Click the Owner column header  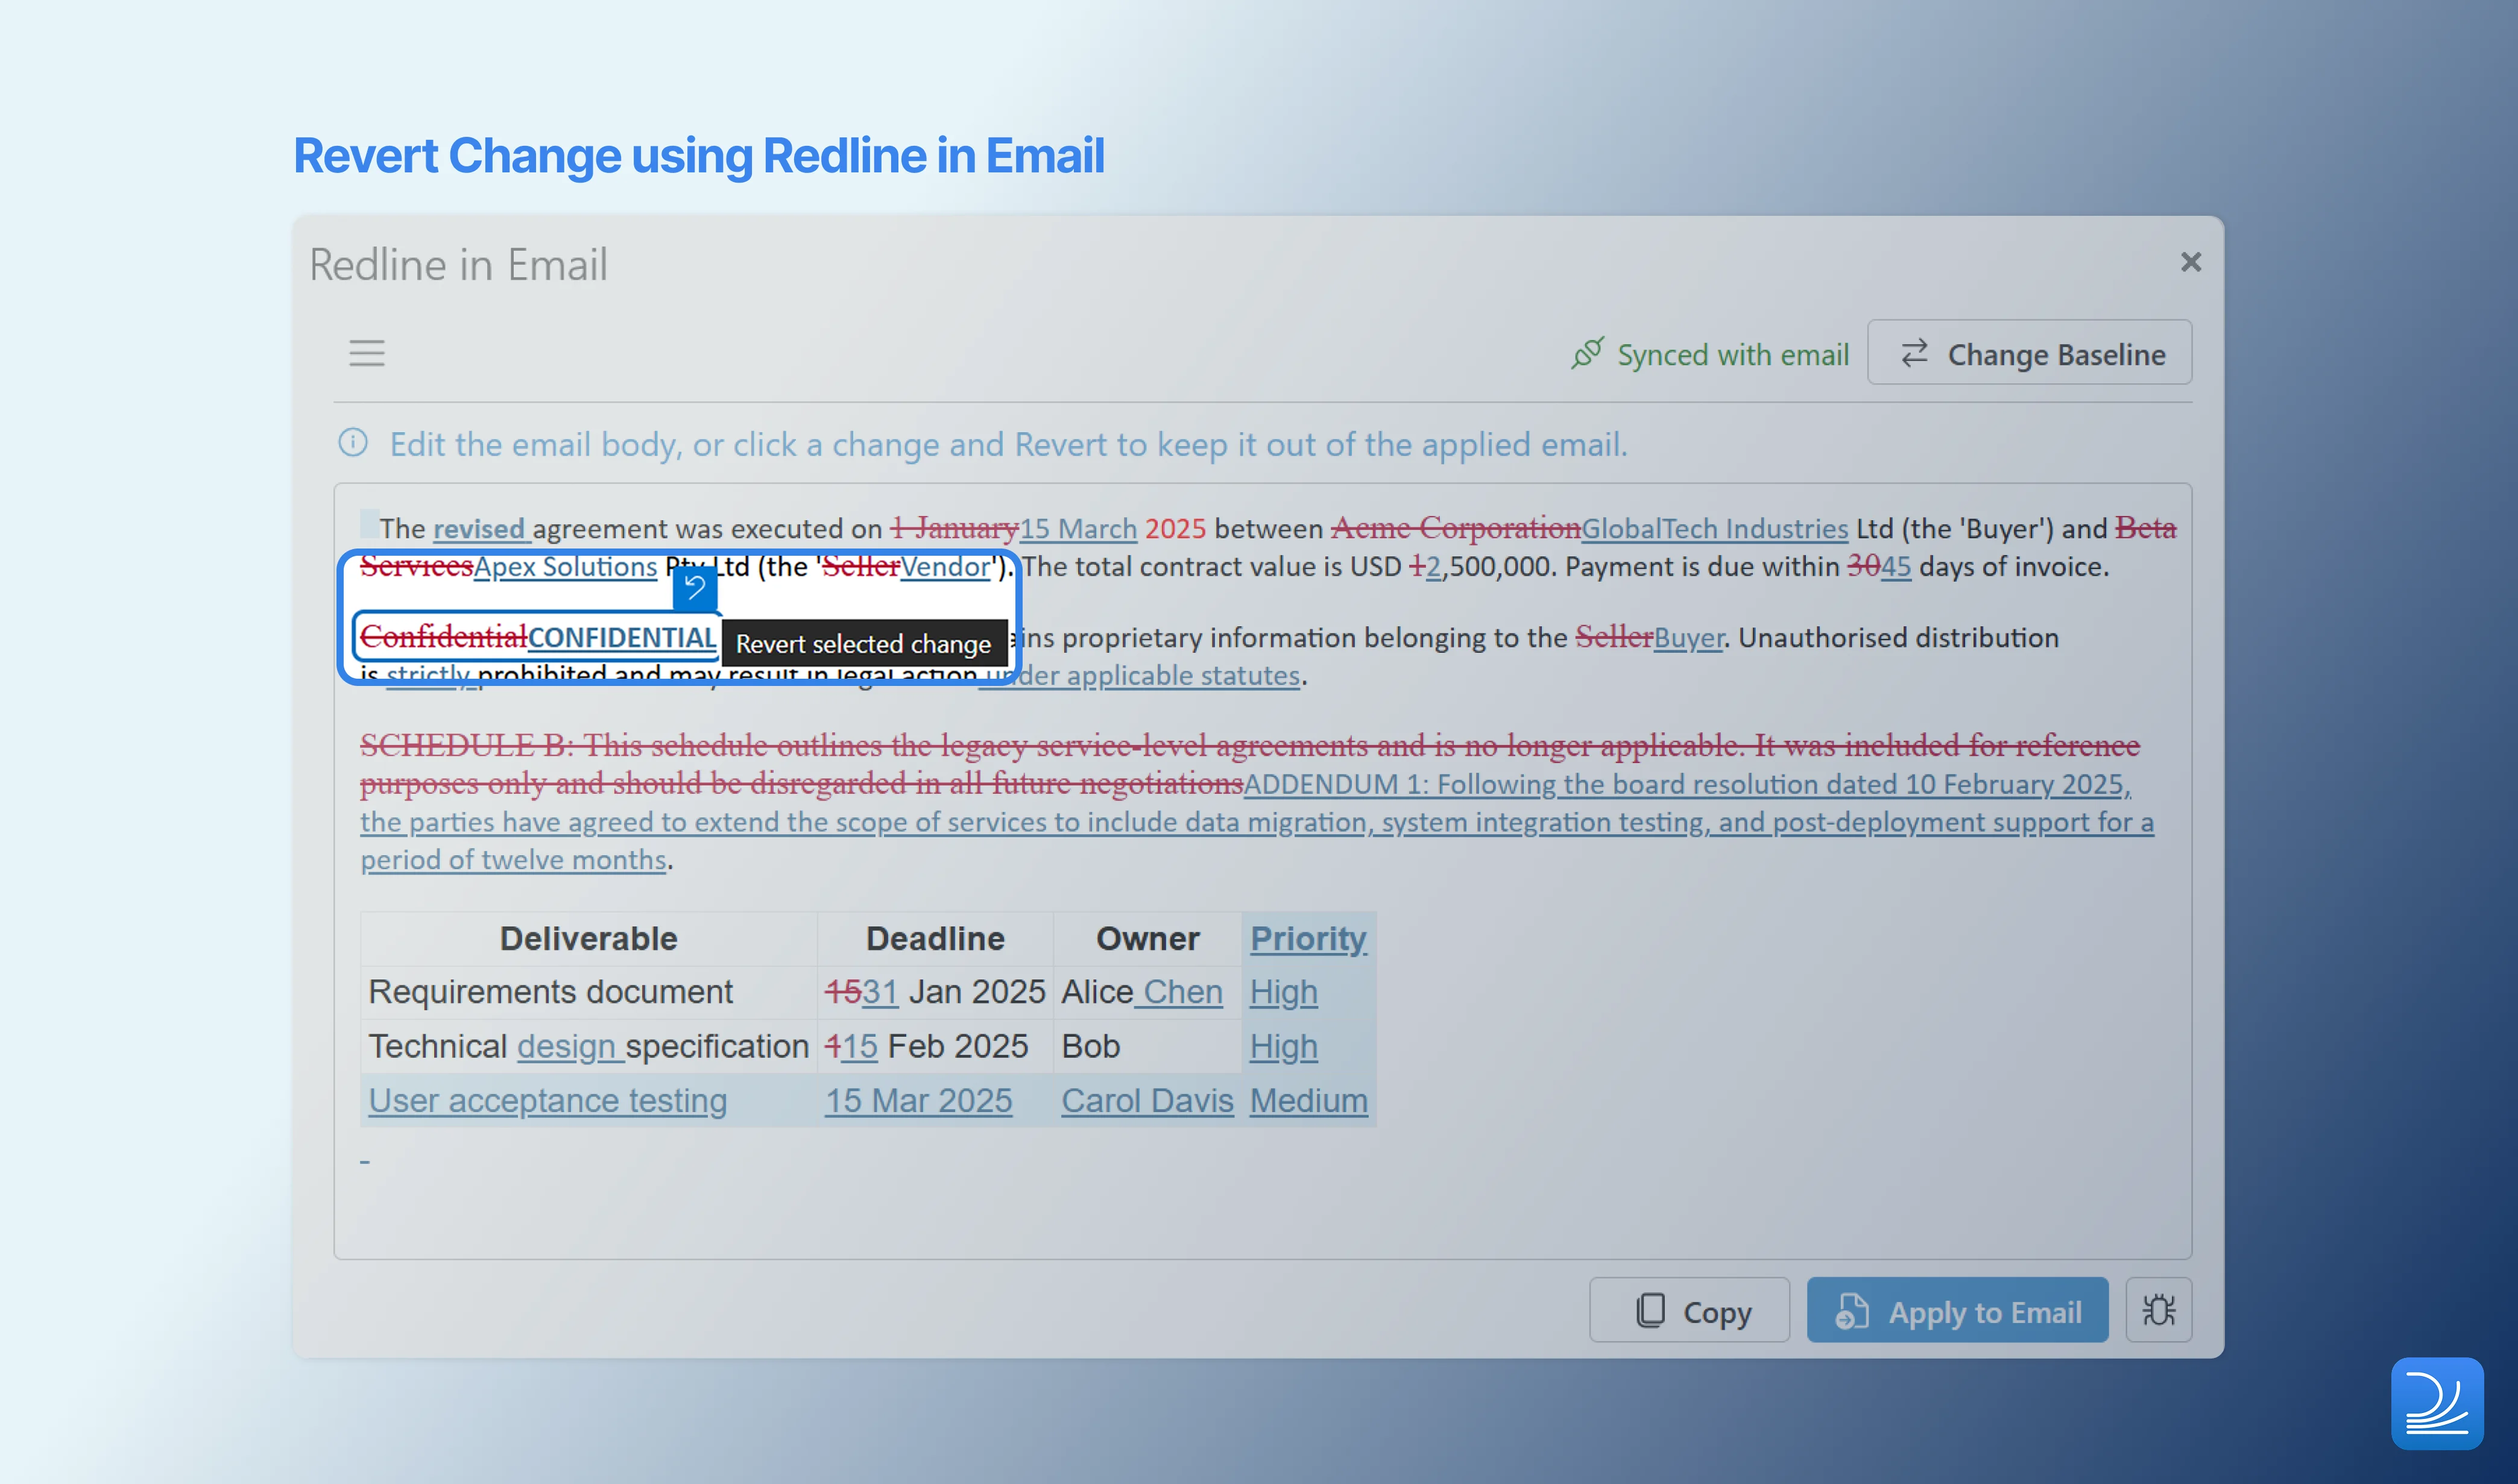(1146, 938)
